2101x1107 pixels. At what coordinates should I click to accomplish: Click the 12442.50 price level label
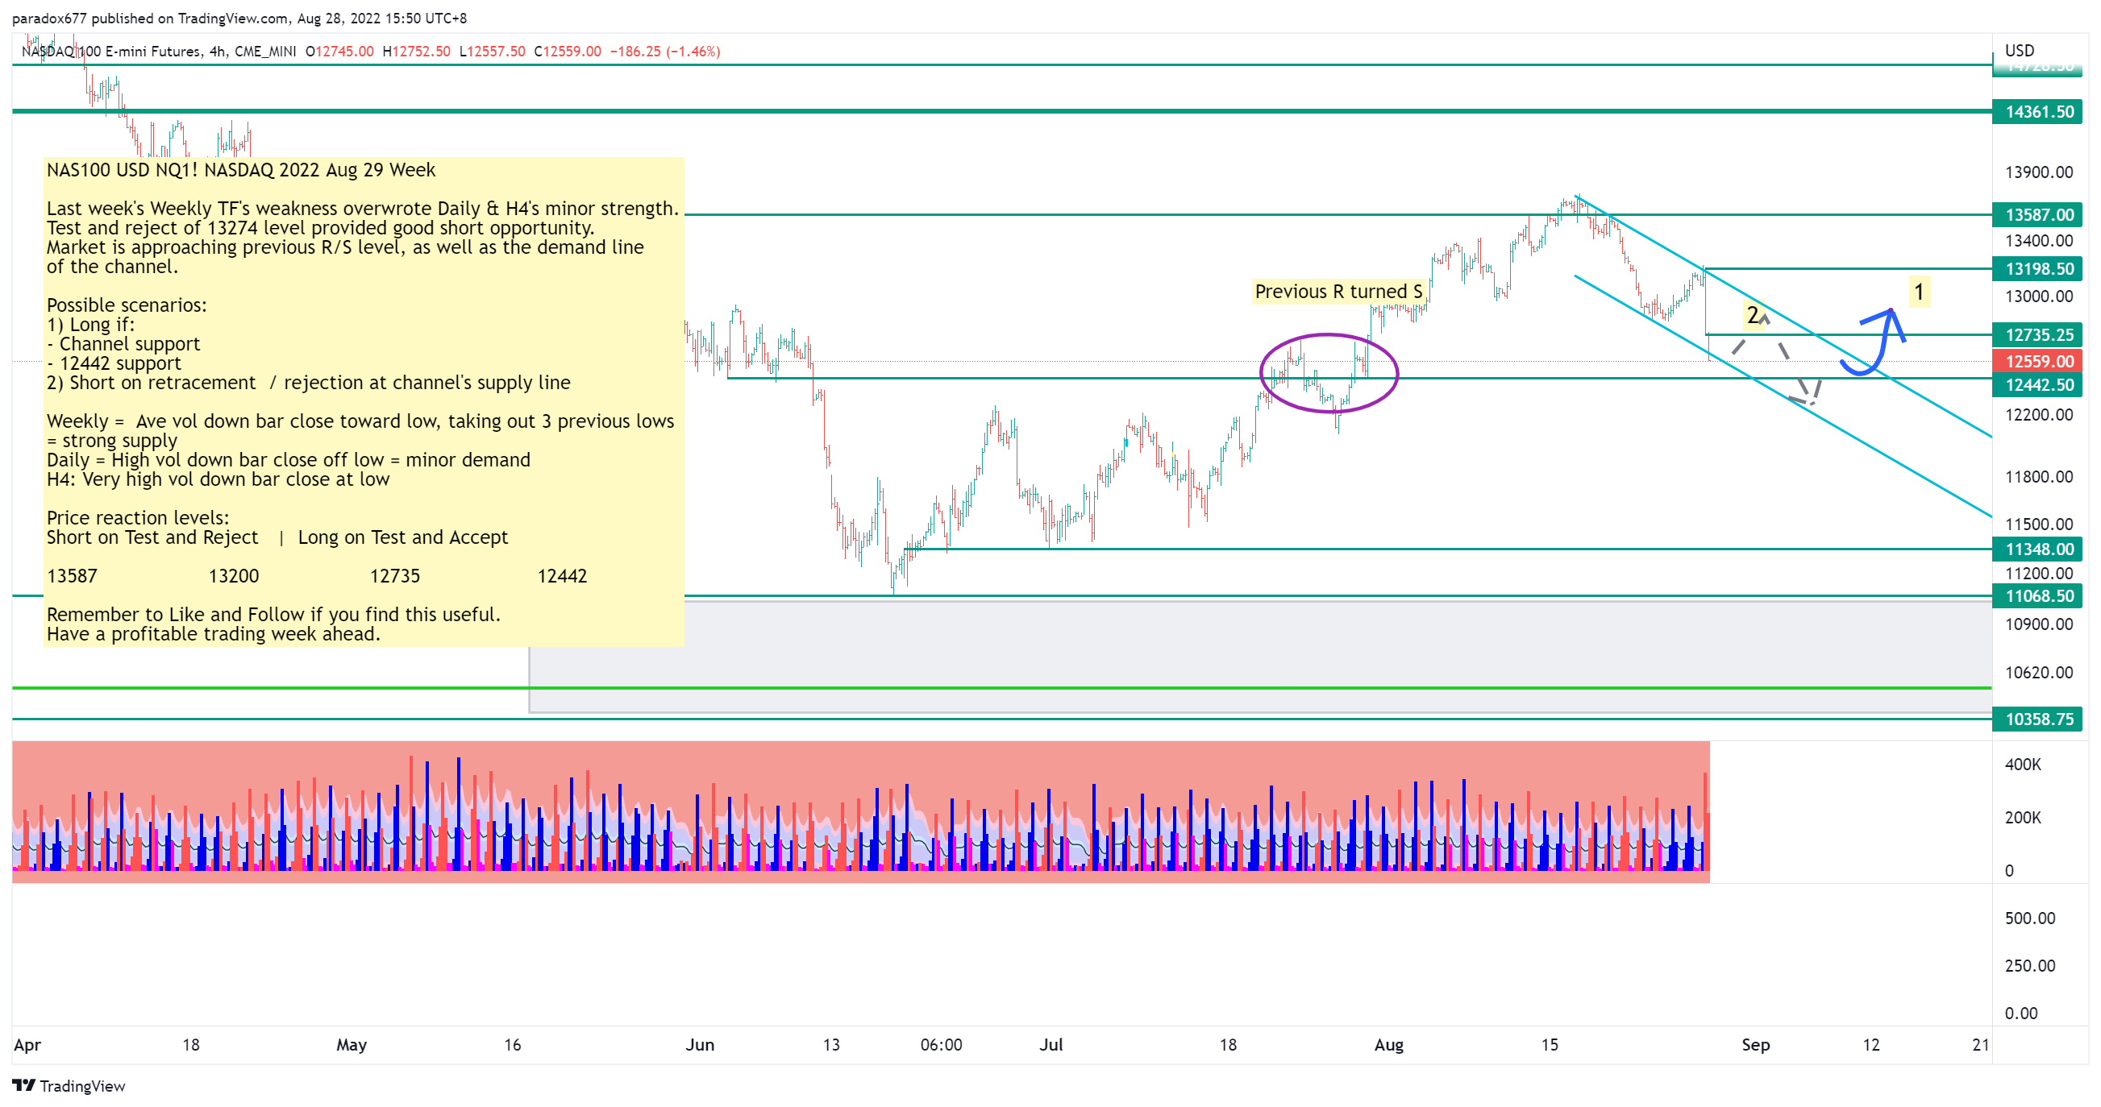click(2037, 385)
